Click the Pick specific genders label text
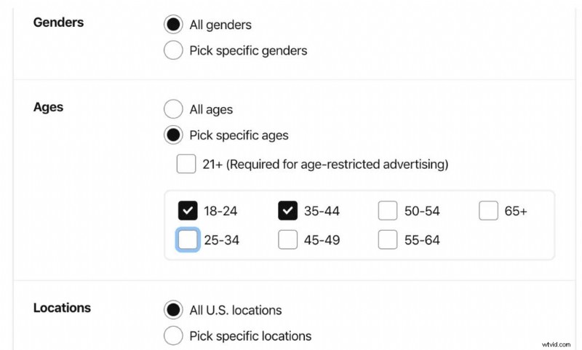582x350 pixels. pyautogui.click(x=248, y=51)
